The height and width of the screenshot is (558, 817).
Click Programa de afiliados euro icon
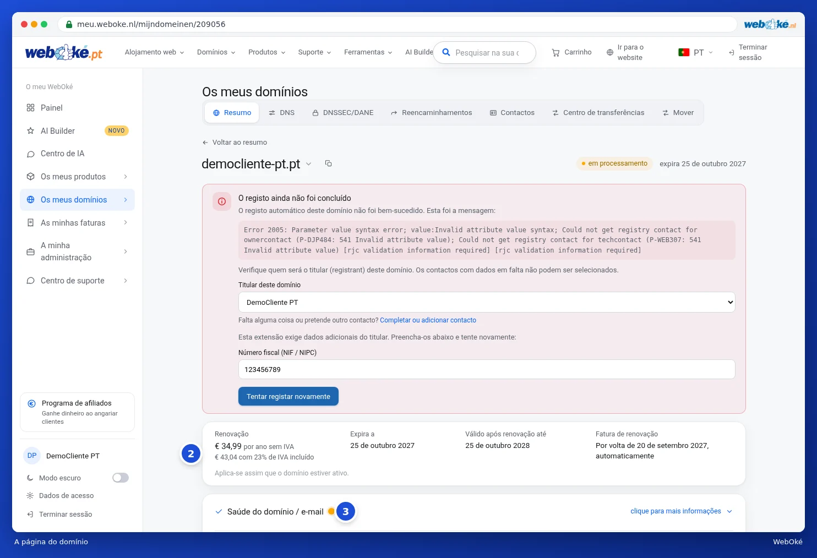pos(32,403)
